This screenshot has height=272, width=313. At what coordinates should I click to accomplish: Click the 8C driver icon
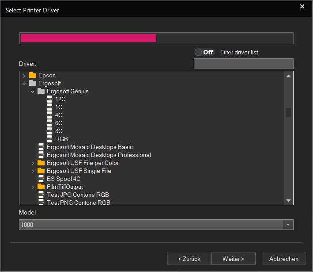pos(49,131)
